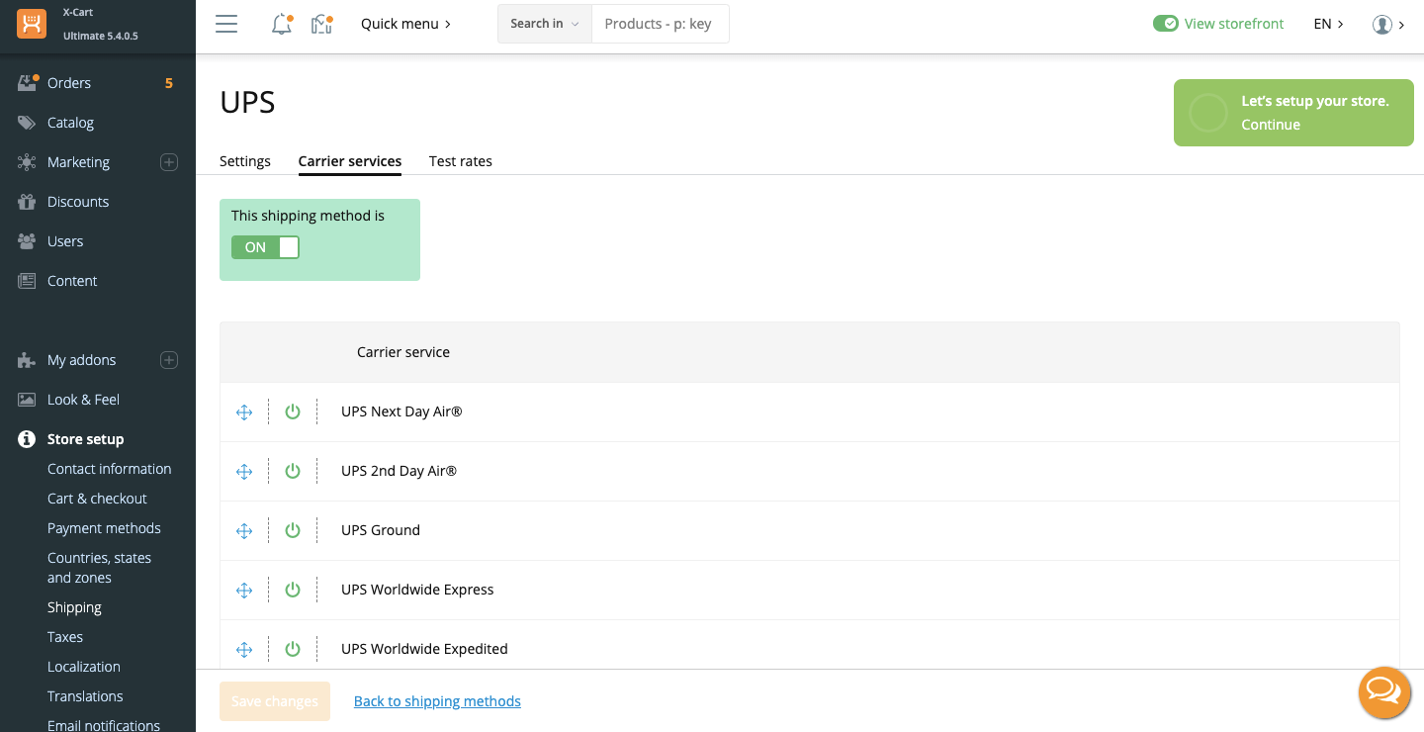The image size is (1424, 732).
Task: Click the X-Cart logo icon
Action: (32, 23)
